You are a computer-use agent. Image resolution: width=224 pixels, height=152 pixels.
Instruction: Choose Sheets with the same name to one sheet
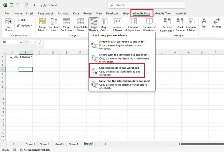[x=122, y=58]
